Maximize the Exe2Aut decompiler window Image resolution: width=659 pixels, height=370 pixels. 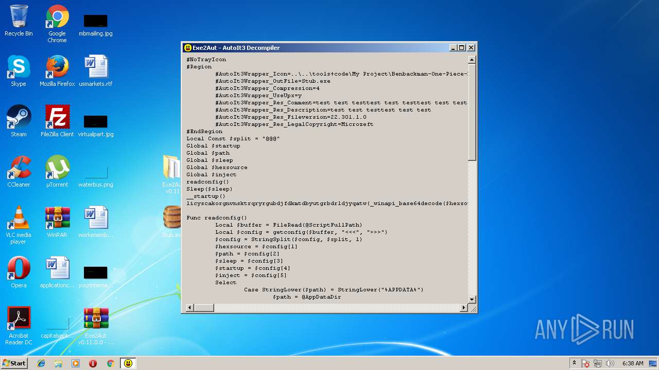pos(462,48)
